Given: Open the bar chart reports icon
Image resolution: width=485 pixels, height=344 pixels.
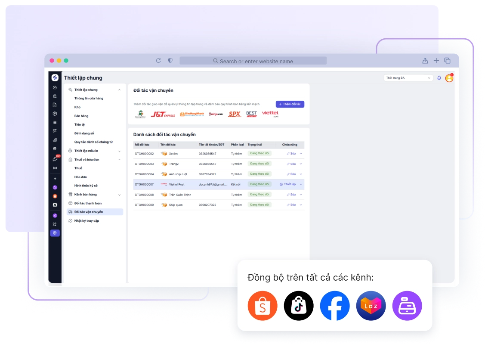Looking at the screenshot, I should [x=55, y=140].
